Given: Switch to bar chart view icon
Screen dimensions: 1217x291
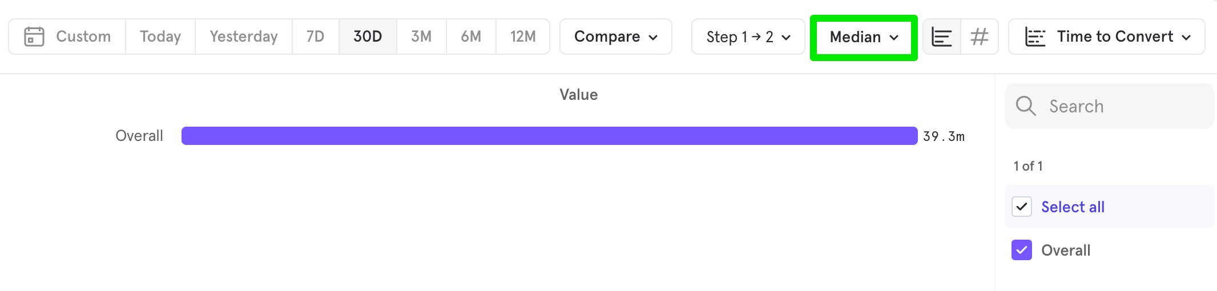Looking at the screenshot, I should 942,37.
